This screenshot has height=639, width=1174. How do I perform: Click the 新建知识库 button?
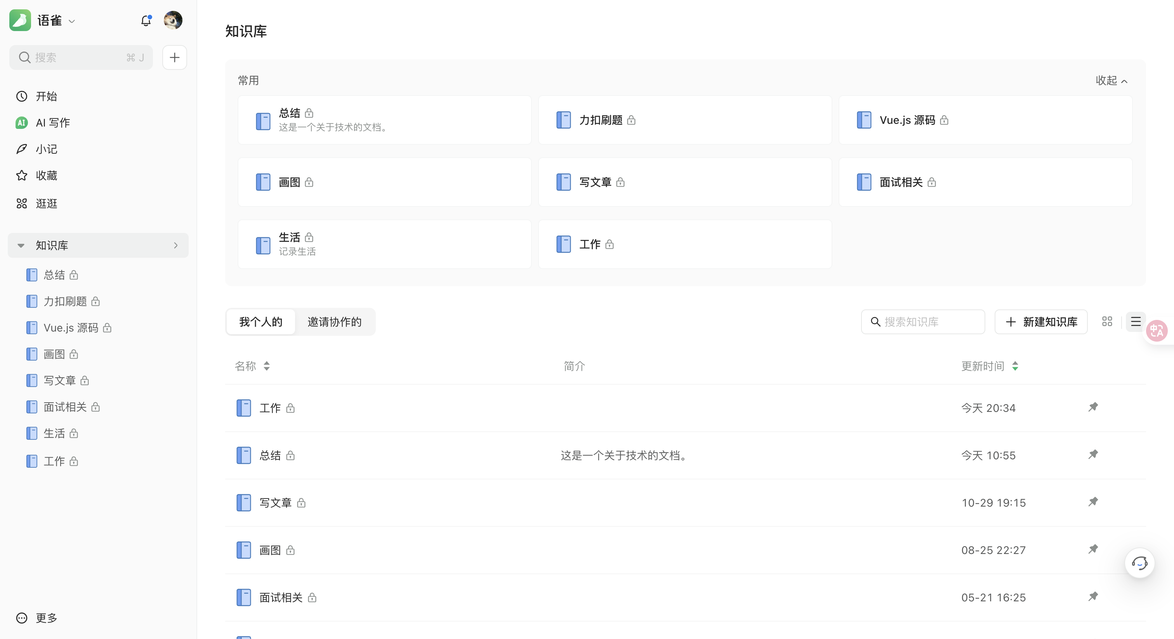pos(1041,322)
